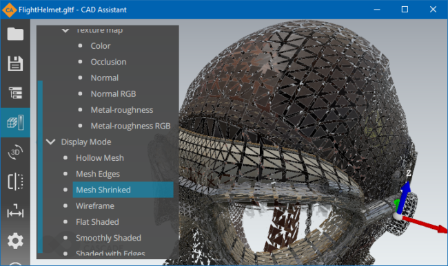This screenshot has height=266, width=448.
Task: Activate the clipping plane section icon
Action: [15, 181]
